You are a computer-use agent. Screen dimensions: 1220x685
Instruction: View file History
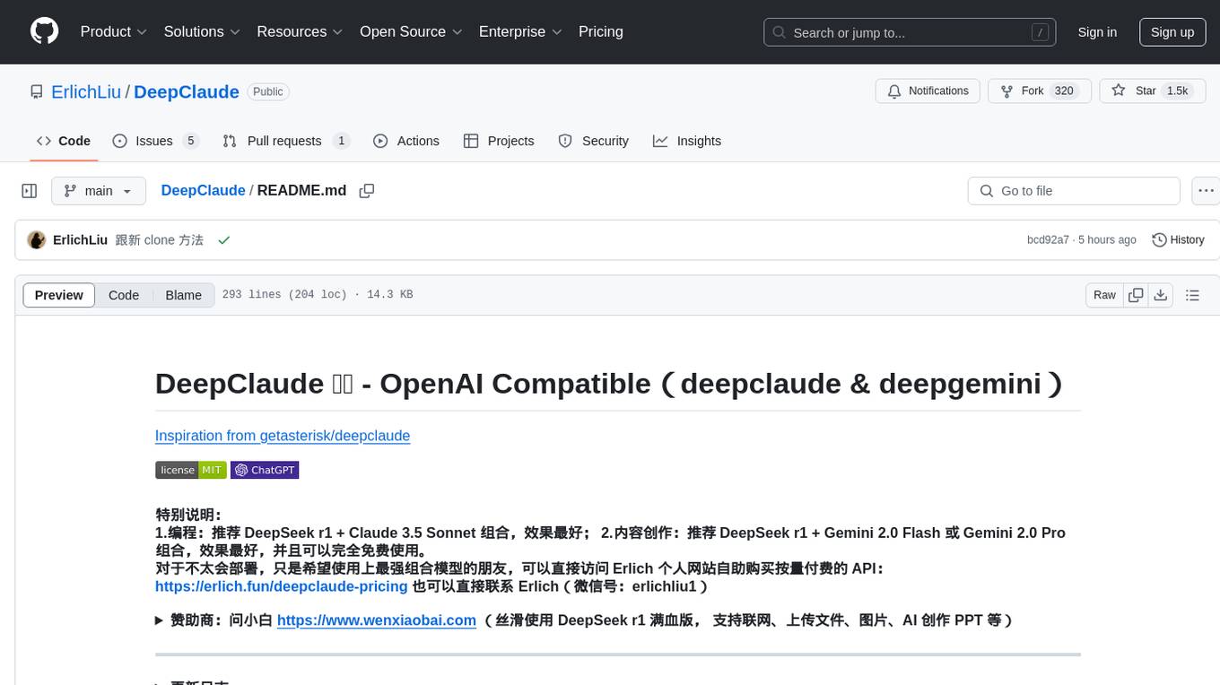1178,240
